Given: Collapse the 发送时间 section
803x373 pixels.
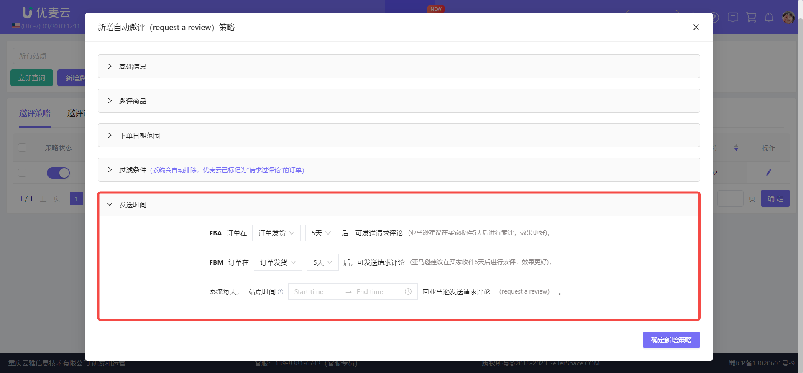Looking at the screenshot, I should point(399,204).
